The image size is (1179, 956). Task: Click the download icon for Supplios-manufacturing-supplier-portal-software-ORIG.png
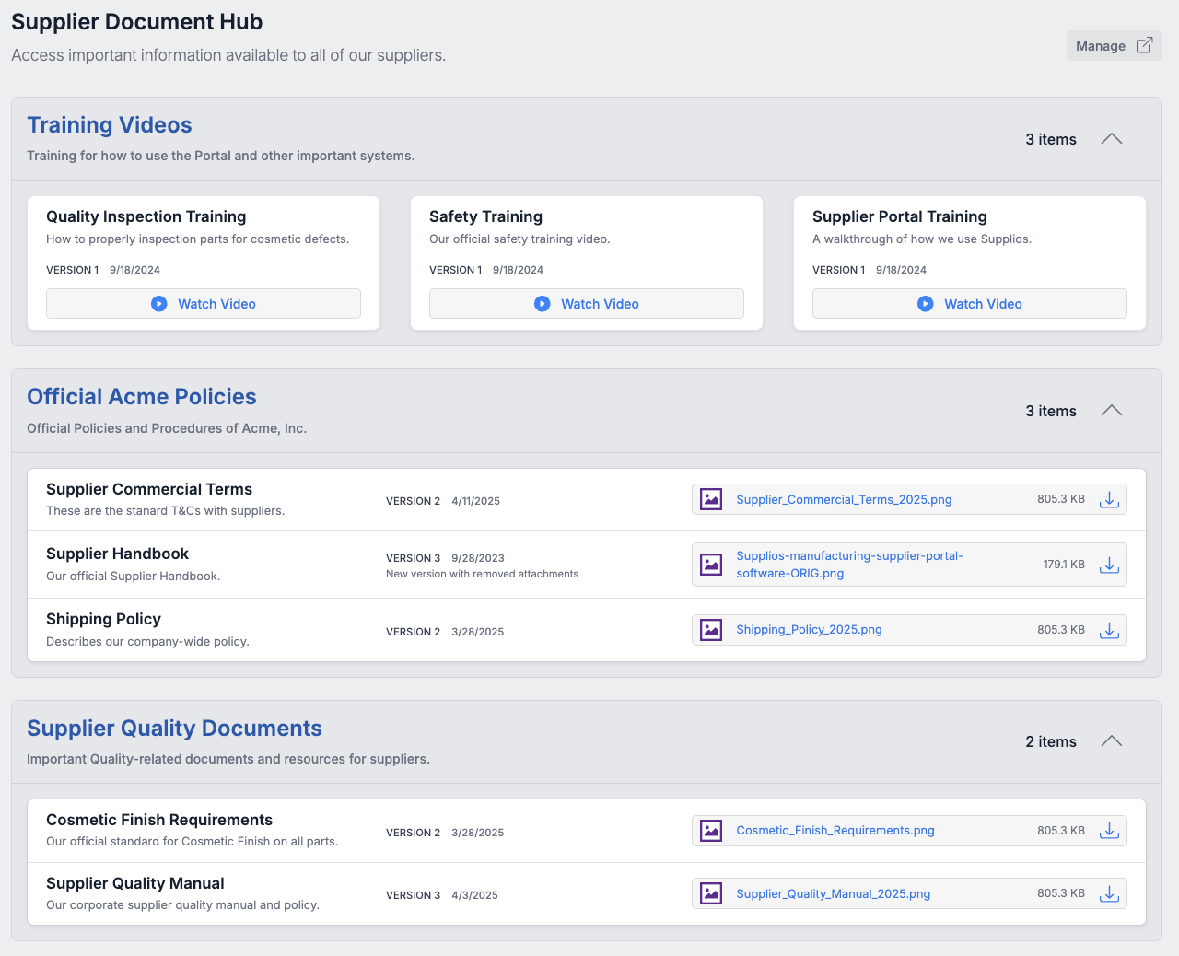(1109, 565)
